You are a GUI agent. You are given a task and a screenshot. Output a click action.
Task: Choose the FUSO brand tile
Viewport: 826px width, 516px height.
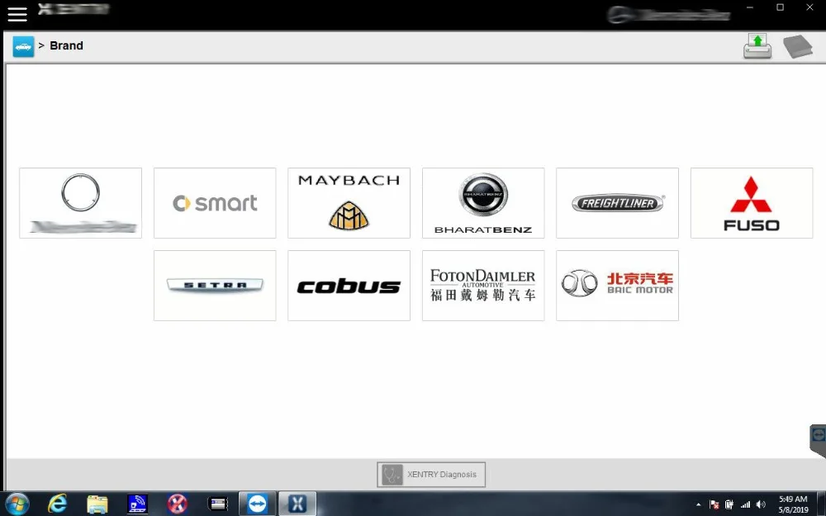[752, 203]
